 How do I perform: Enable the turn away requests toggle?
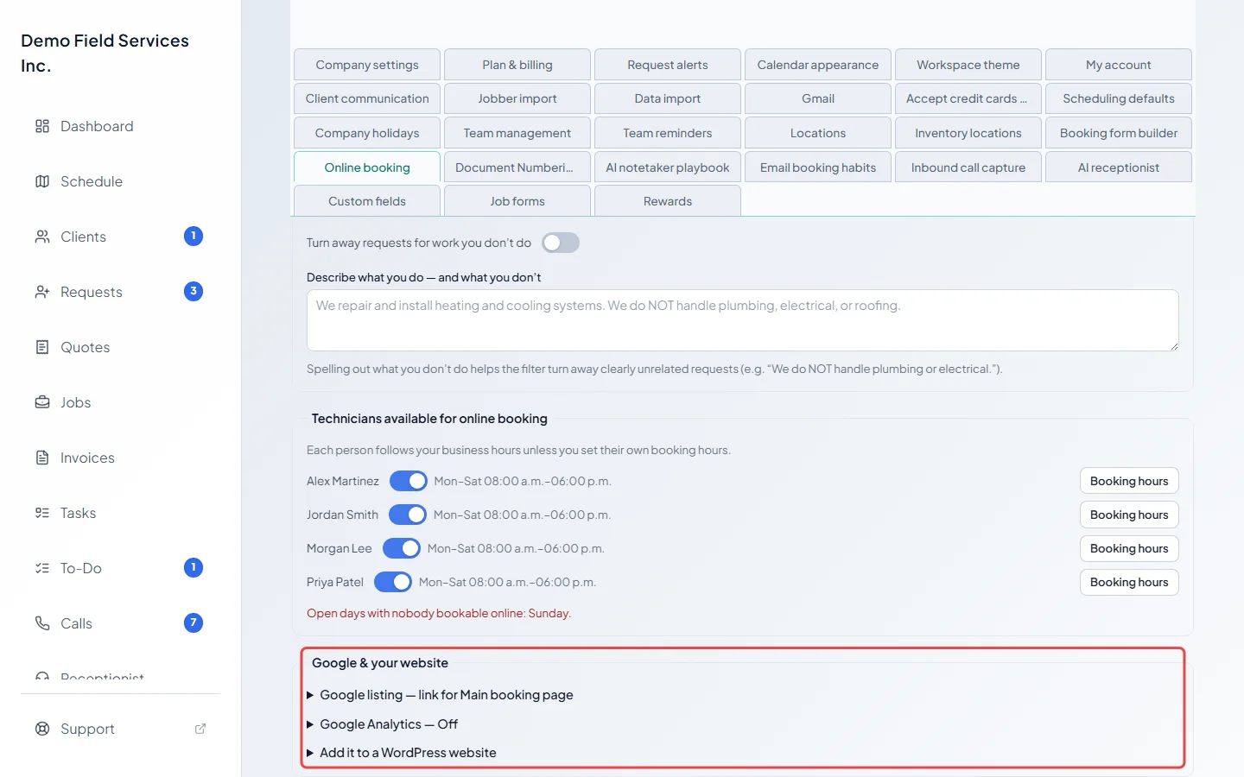click(561, 243)
